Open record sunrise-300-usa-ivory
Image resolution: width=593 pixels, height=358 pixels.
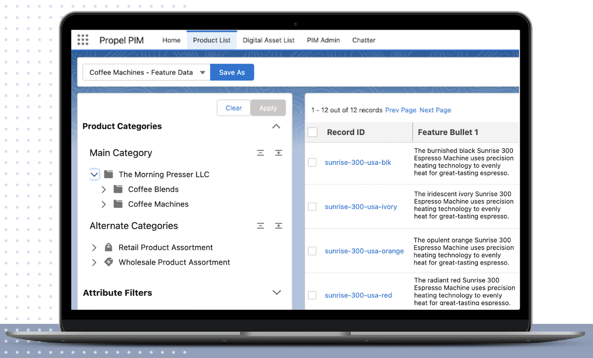361,207
